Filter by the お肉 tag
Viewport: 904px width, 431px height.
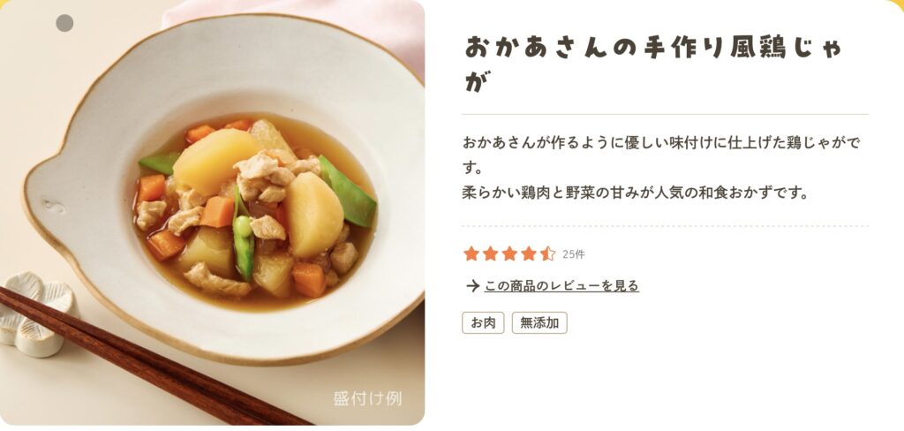tap(483, 323)
